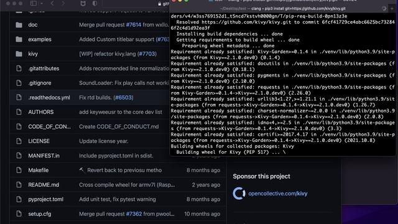Open commit 'Add unit test, fix pytest warning'

coord(118,199)
